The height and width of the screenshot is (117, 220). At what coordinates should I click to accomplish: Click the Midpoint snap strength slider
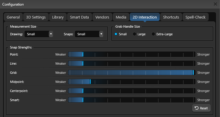(x=132, y=81)
